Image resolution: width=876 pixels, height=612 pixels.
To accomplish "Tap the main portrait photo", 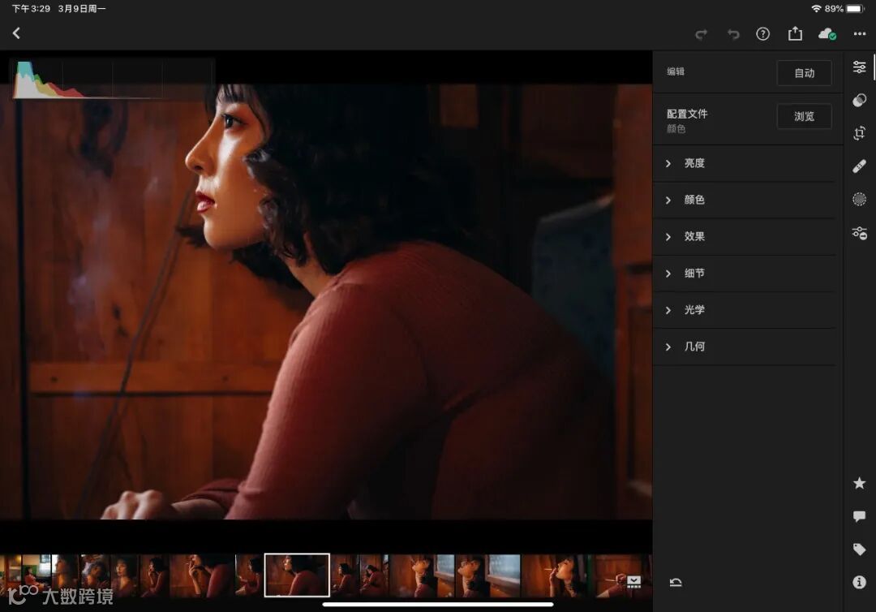I will point(326,302).
